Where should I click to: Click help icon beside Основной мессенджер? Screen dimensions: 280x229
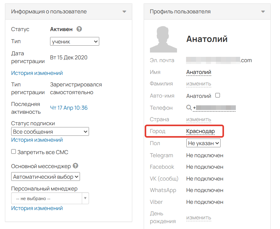tap(75, 166)
